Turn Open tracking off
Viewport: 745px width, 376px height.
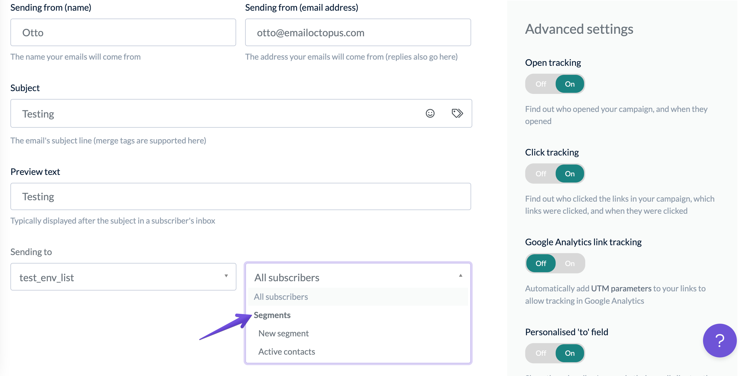540,84
